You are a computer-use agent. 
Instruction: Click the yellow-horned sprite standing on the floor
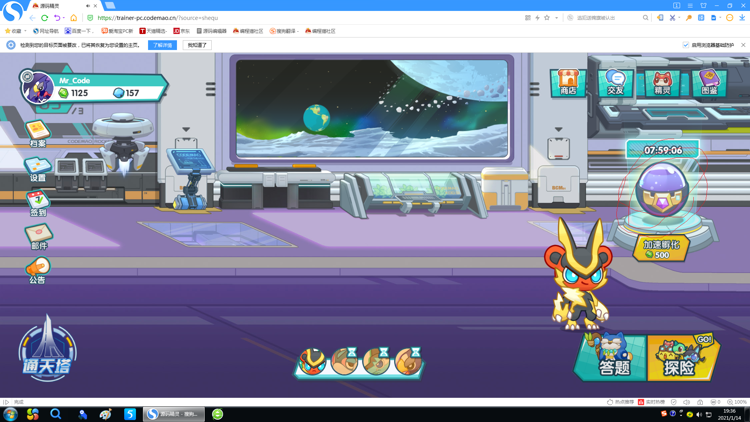(579, 274)
